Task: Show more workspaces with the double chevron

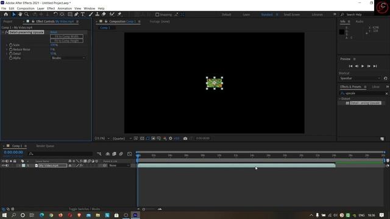Action: (335, 15)
